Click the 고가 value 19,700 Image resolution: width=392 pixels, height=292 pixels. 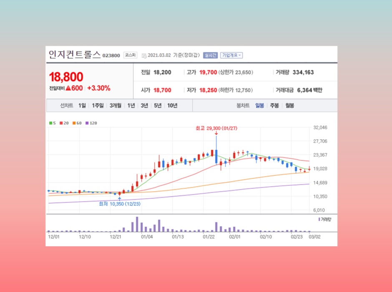[208, 72]
